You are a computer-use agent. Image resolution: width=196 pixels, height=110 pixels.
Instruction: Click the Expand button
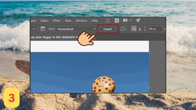coord(108,29)
